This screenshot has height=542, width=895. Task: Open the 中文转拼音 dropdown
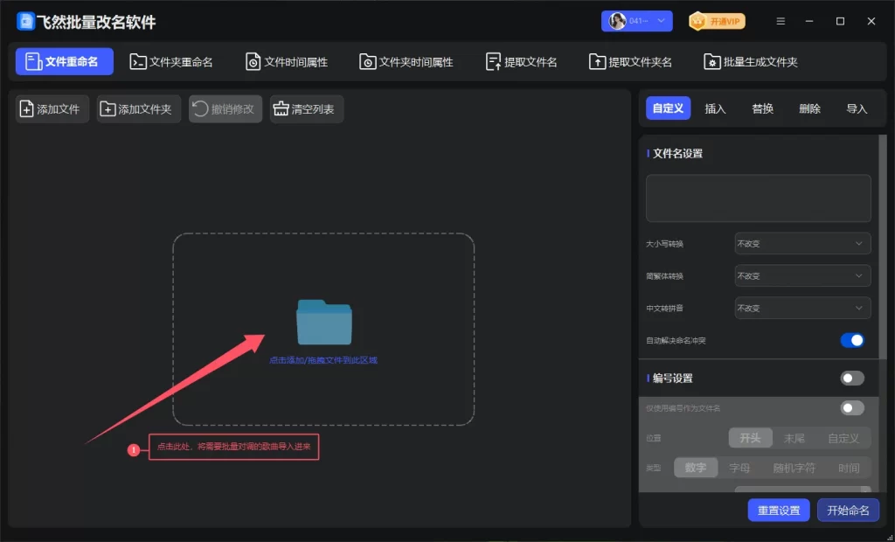[802, 308]
